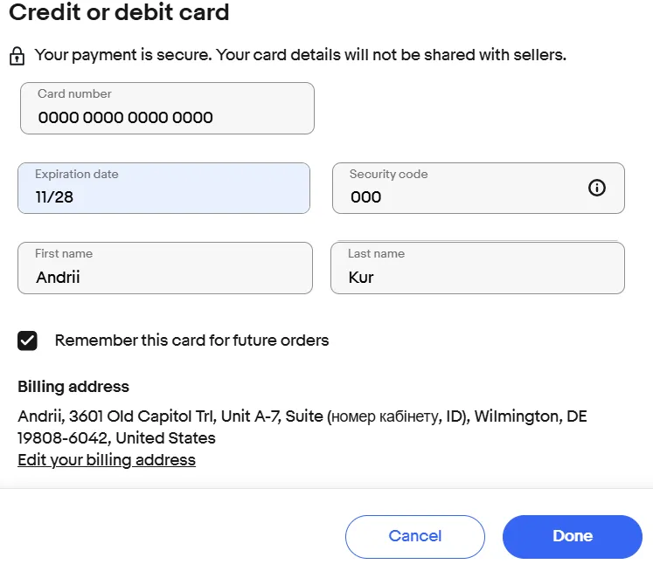
Task: Click the floating Expiration date label
Action: 77,174
